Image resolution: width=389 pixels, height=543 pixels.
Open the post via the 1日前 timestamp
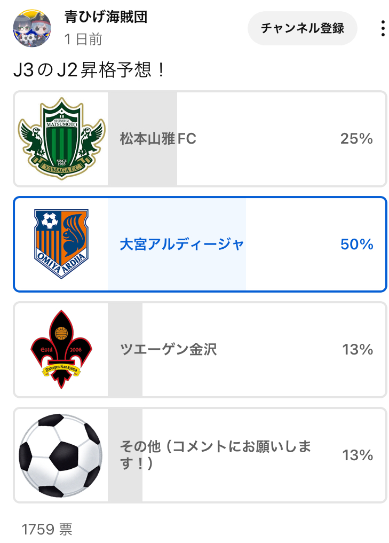click(x=83, y=39)
